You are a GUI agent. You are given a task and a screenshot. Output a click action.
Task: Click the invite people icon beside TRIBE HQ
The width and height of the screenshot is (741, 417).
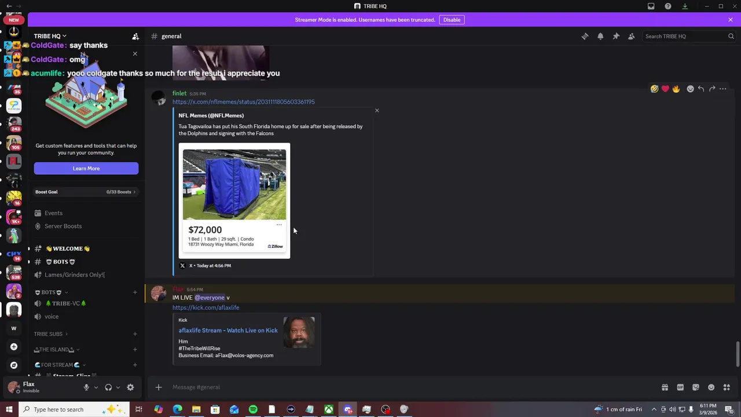(x=135, y=36)
